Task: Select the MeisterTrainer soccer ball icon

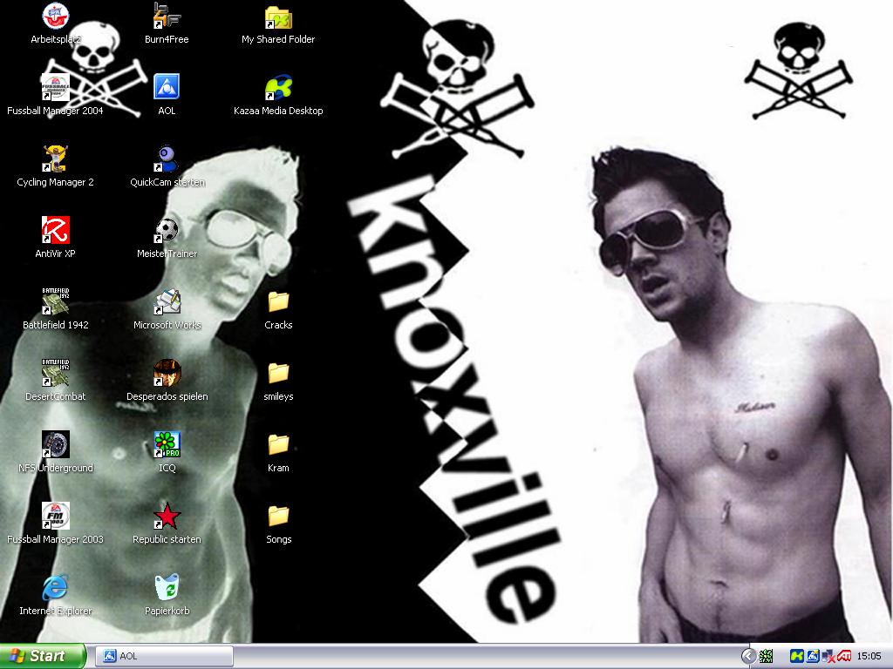Action: coord(167,230)
